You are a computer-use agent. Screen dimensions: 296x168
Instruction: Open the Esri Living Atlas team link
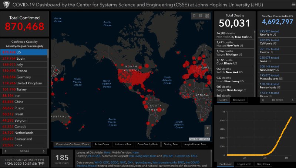pyautogui.click(x=143, y=156)
